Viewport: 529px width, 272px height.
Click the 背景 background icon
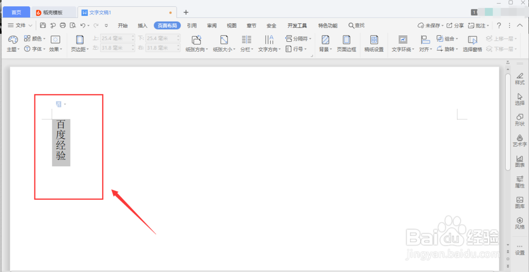coord(325,40)
